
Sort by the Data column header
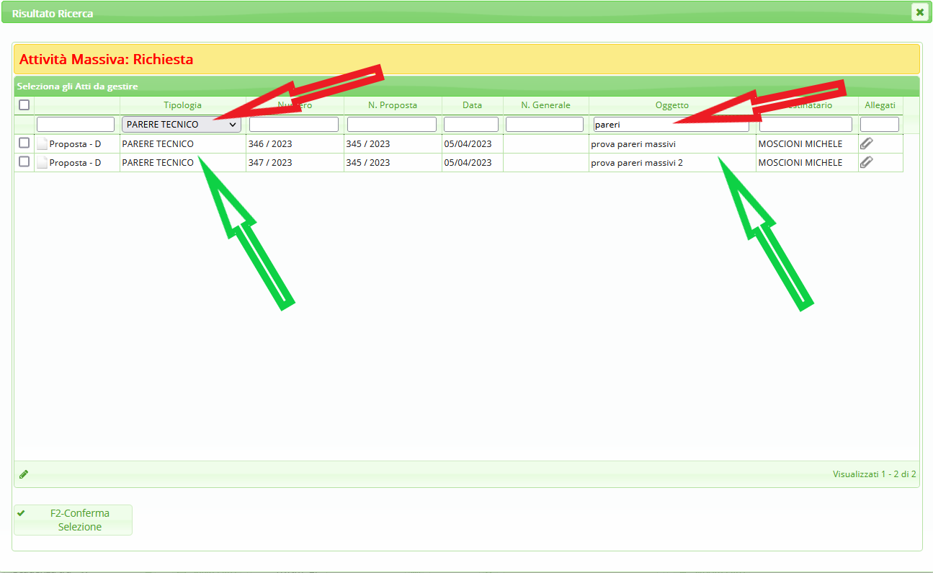tap(472, 105)
